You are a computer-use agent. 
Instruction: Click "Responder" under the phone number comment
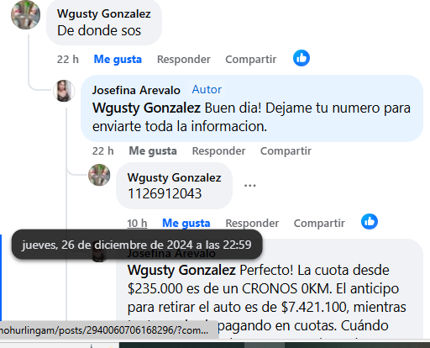coord(252,224)
